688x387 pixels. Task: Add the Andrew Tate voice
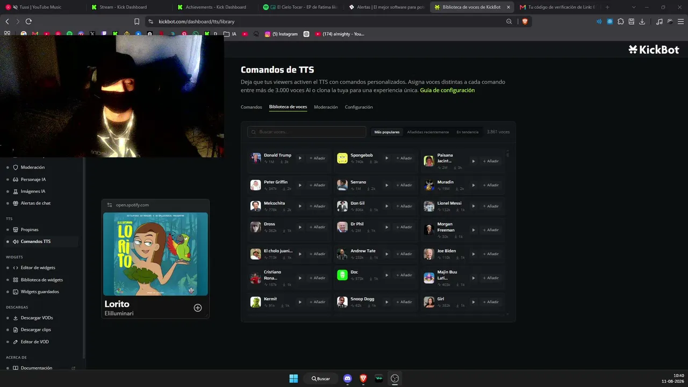(404, 254)
